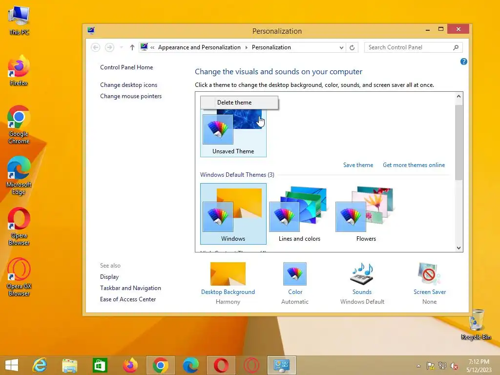Image resolution: width=500 pixels, height=375 pixels.
Task: Show hidden tray icons arrow
Action: (x=418, y=366)
